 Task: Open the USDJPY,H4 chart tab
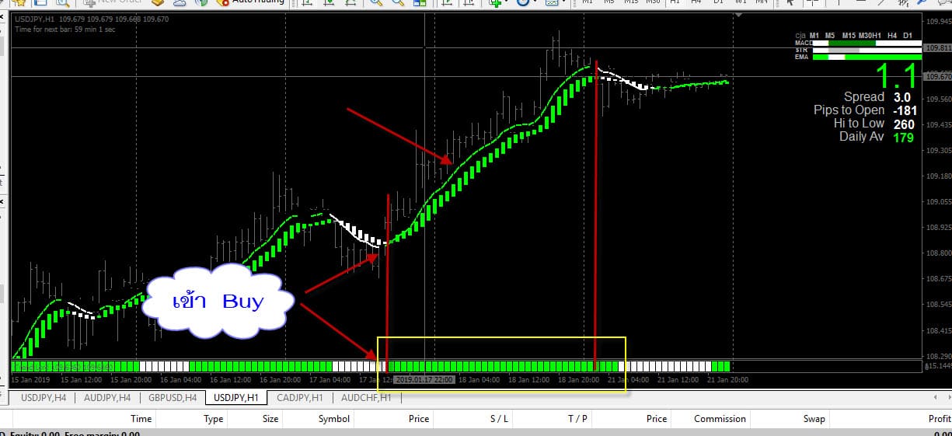point(44,398)
